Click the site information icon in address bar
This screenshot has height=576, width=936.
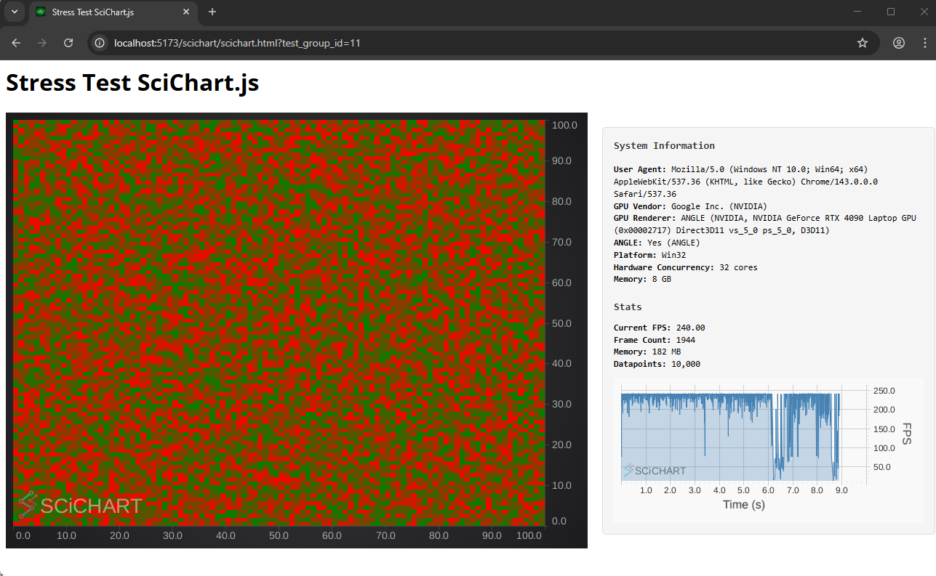pyautogui.click(x=100, y=43)
